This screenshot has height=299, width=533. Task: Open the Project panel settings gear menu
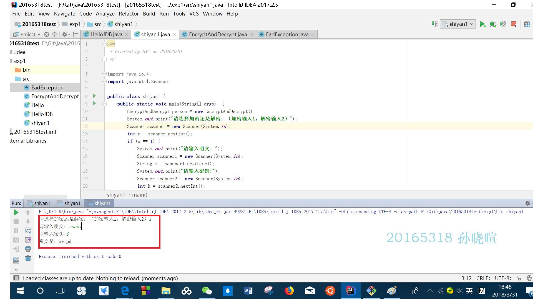(66, 34)
